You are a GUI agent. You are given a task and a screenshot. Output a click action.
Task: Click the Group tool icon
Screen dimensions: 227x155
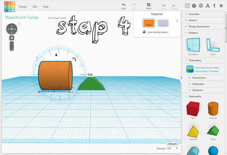coord(164,6)
